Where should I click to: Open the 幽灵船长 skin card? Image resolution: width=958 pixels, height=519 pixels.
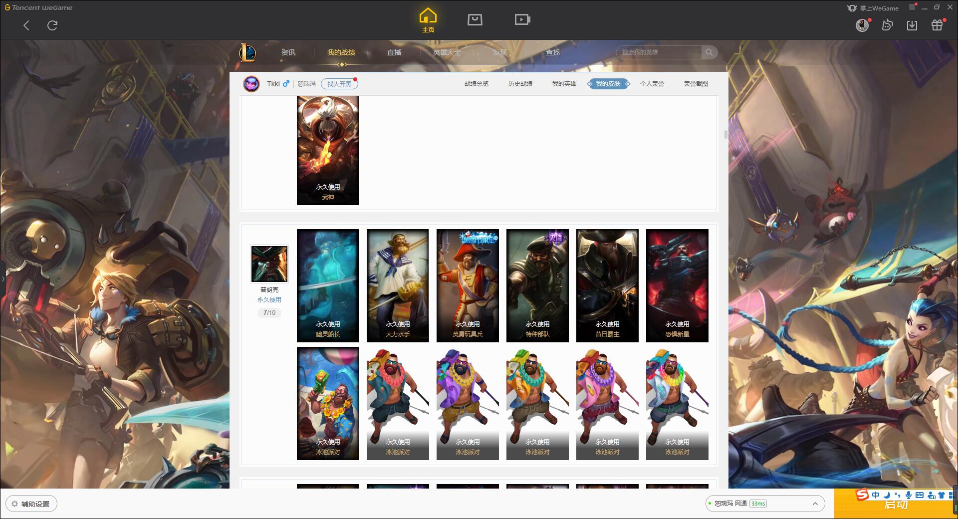tap(328, 285)
